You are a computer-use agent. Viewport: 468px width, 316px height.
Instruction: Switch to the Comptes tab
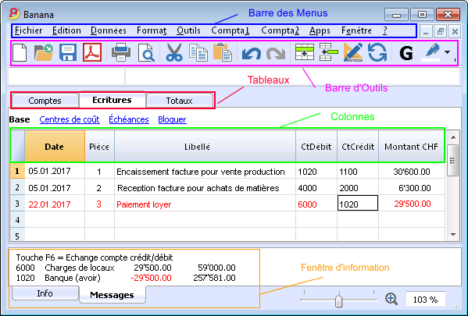tap(45, 101)
